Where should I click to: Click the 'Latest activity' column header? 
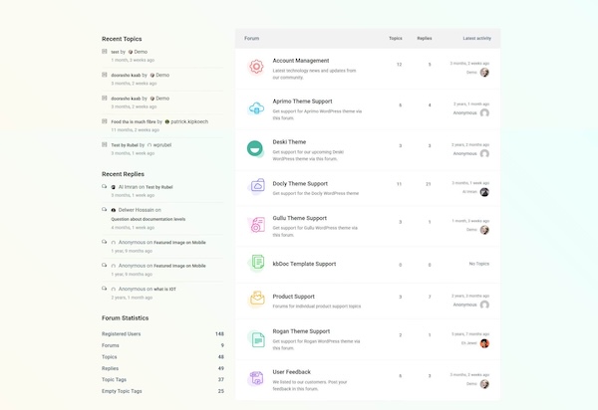[x=476, y=39]
